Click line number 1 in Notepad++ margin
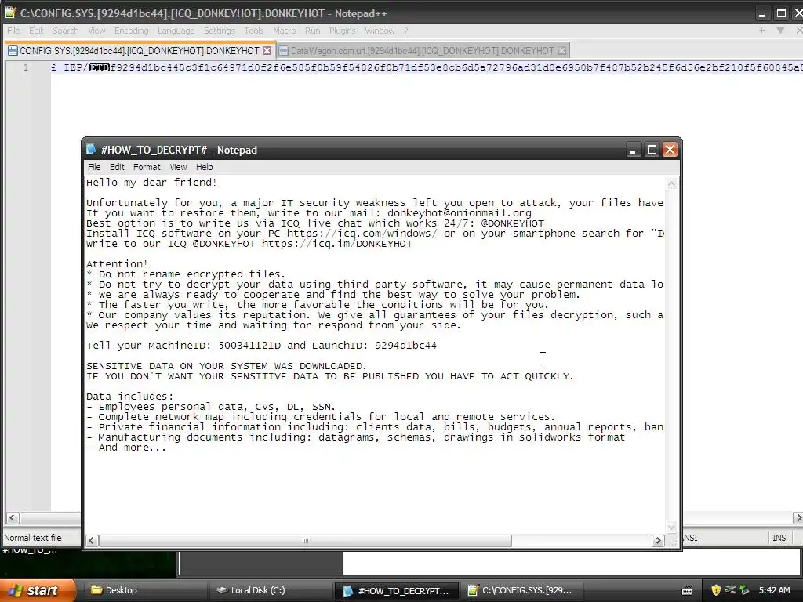Viewport: 803px width, 602px height. 26,67
